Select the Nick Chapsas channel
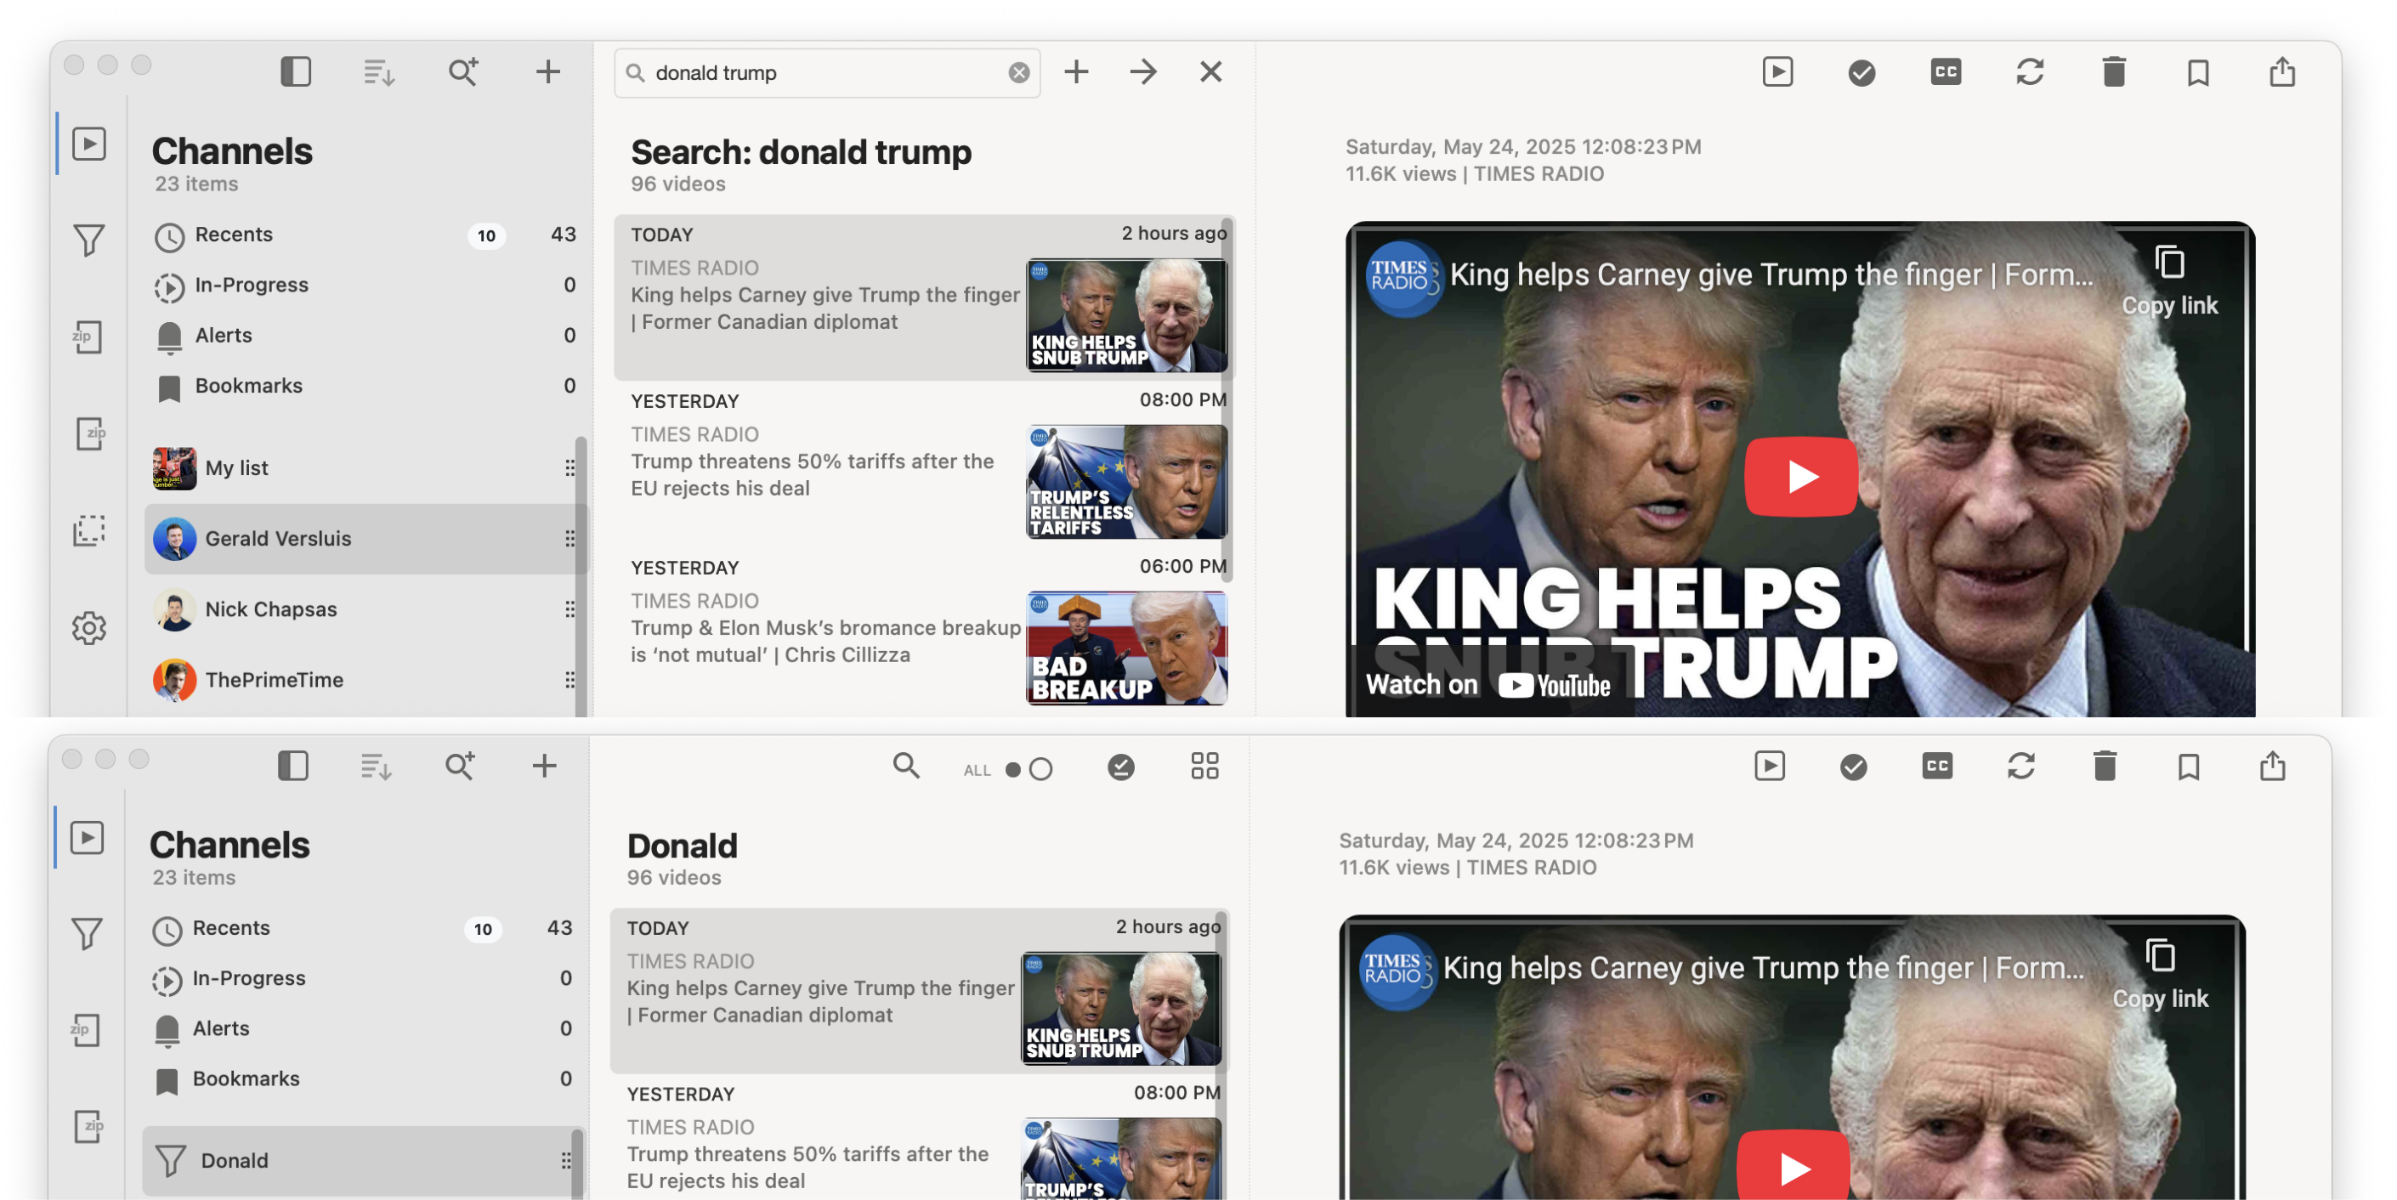 pyautogui.click(x=271, y=609)
